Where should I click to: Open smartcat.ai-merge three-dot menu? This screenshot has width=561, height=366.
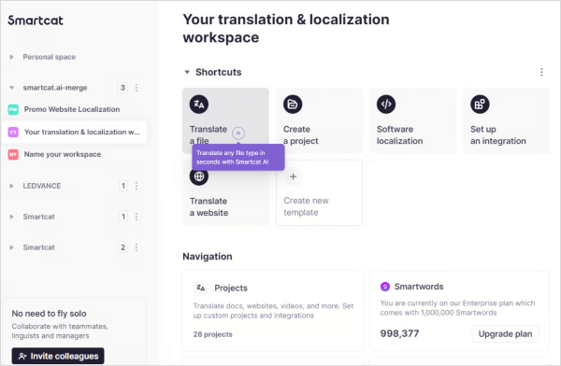pyautogui.click(x=137, y=88)
